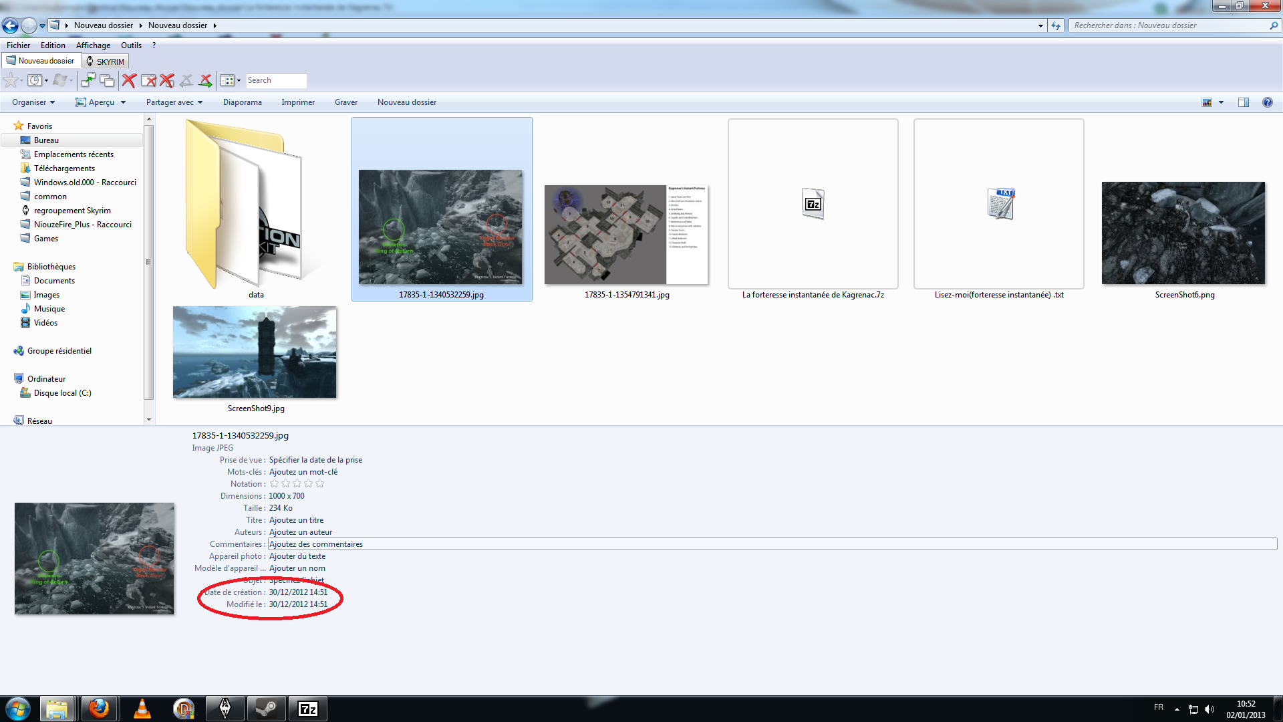1283x722 pixels.
Task: Open Musique library in sidebar
Action: (49, 309)
